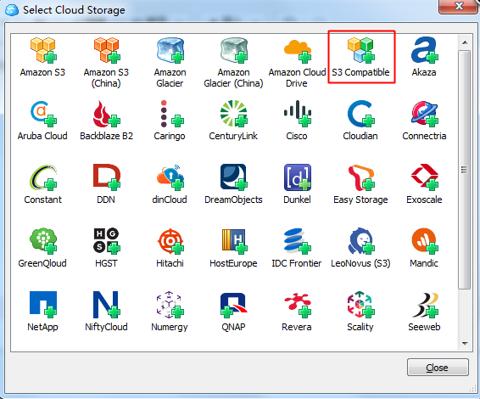Pick the Revera storage icon

click(298, 305)
